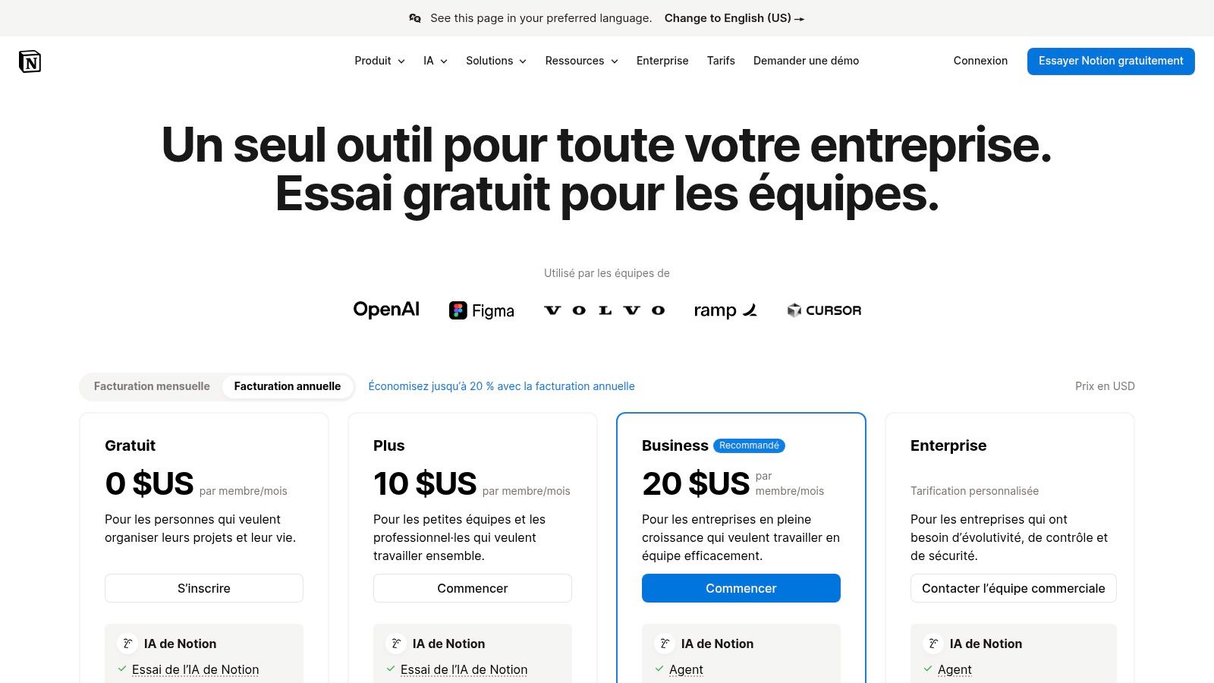
Task: Click the Volvo logo
Action: point(605,310)
